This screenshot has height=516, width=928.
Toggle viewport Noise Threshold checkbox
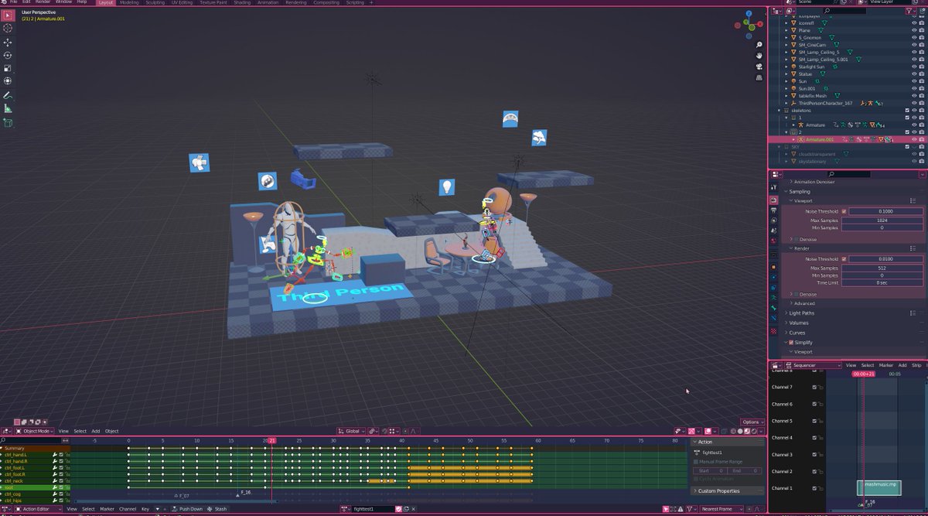point(844,211)
